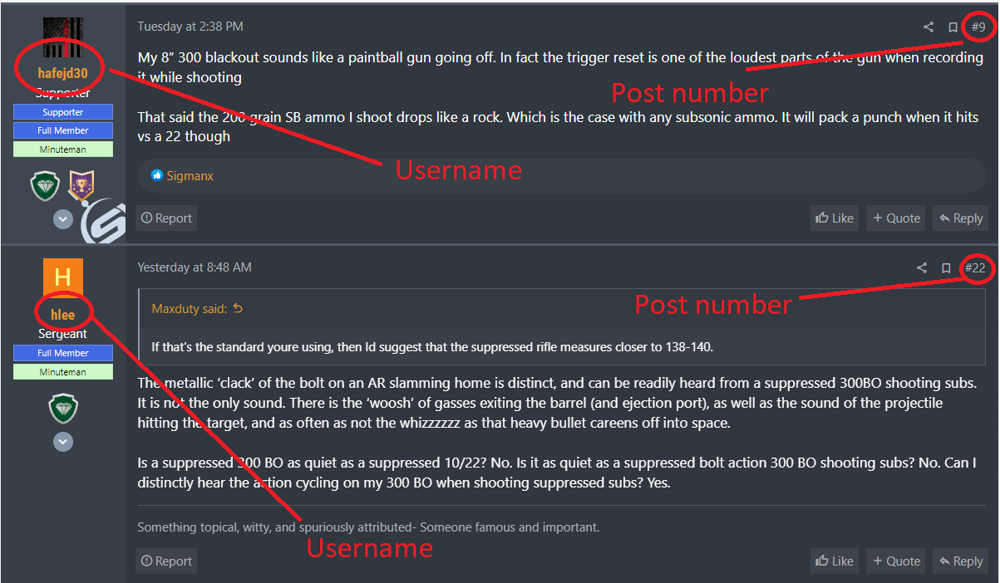Click the share icon on post #22
1000x583 pixels.
(x=922, y=268)
